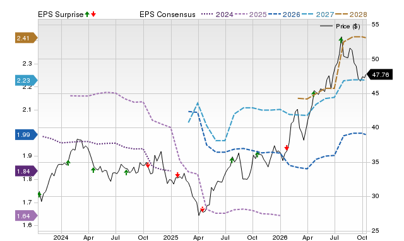
Task: Select the red surprise arrow at Apr 2025 low
Action: pos(203,209)
